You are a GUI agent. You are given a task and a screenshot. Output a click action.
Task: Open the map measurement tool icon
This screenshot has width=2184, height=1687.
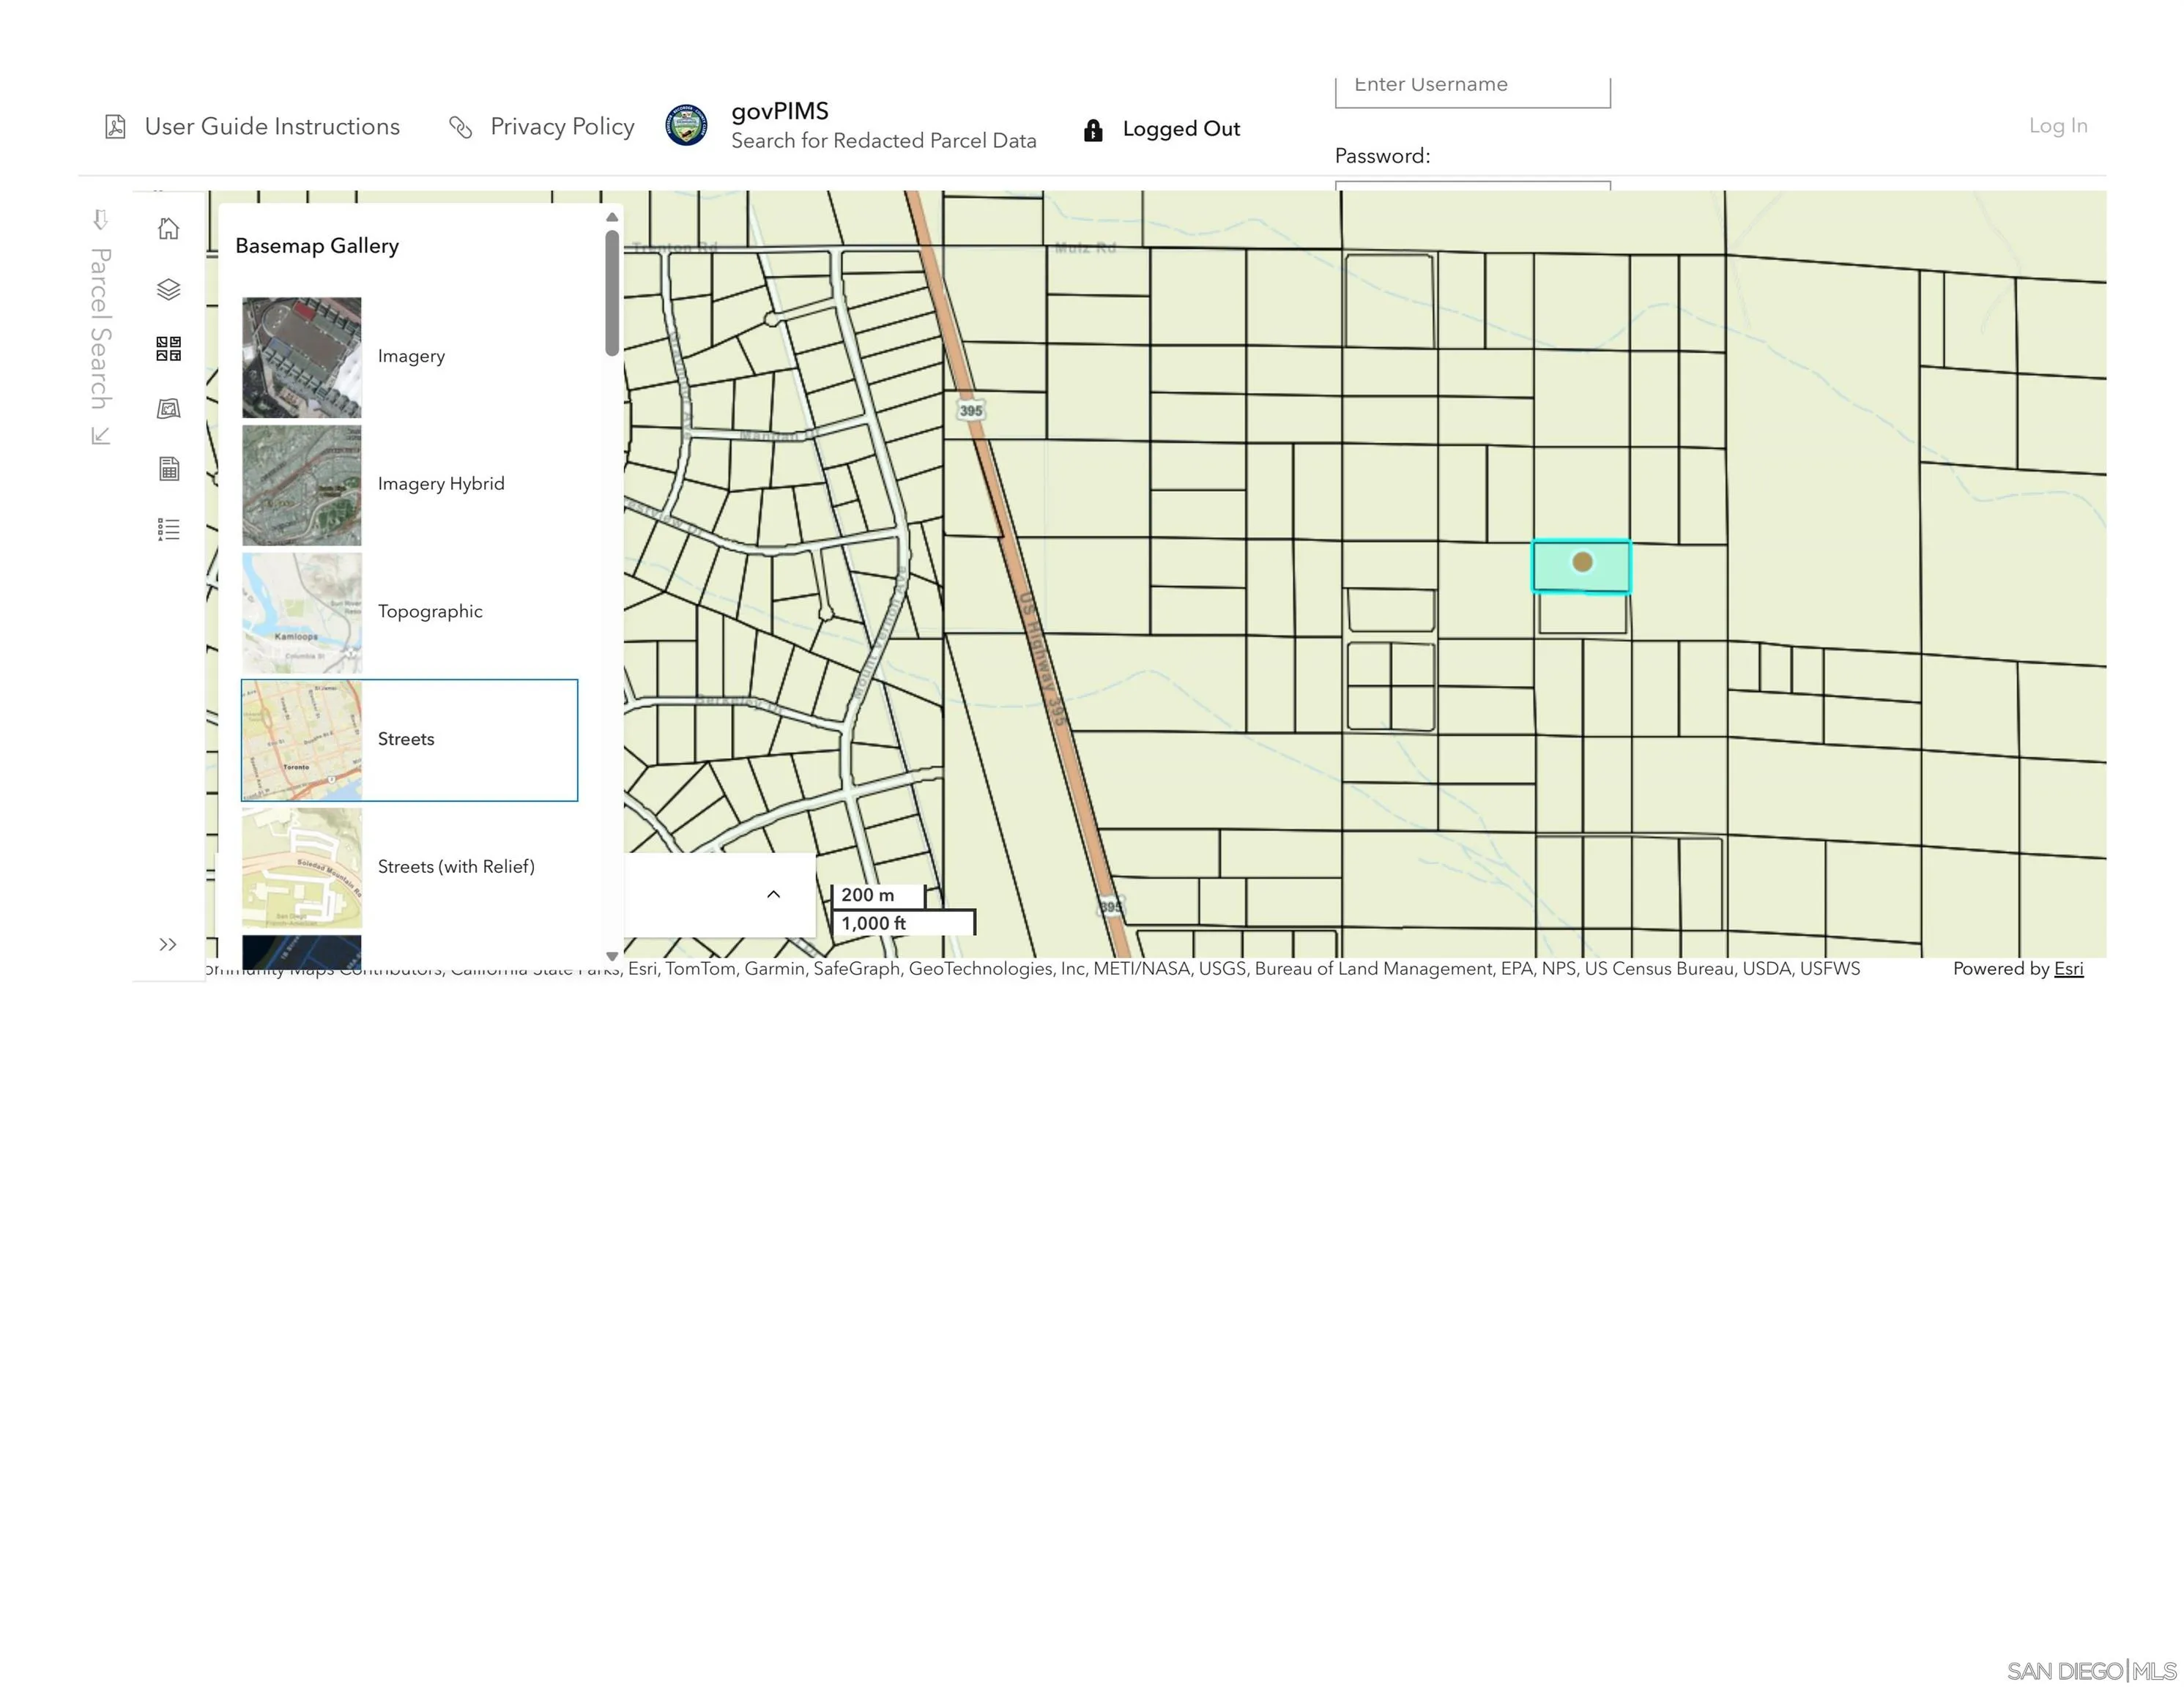click(169, 409)
